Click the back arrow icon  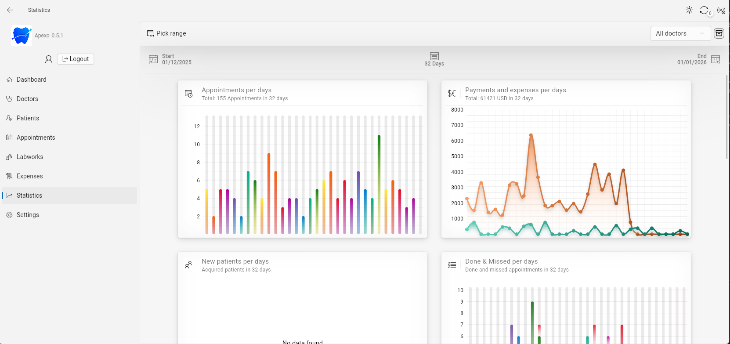click(10, 10)
